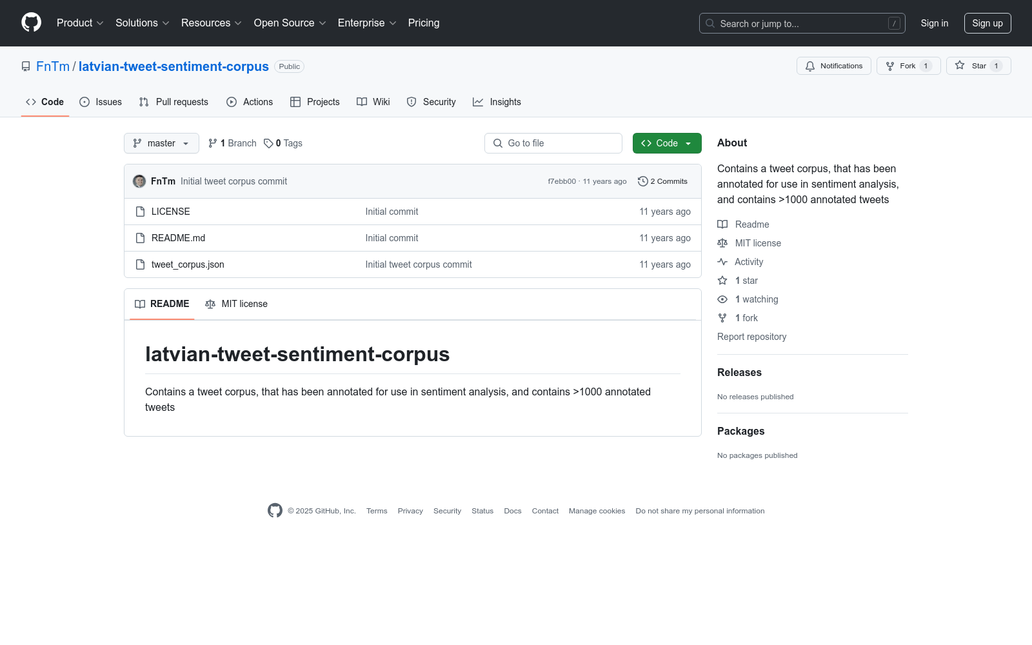This screenshot has width=1032, height=645.
Task: Open the Privacy footer link
Action: (410, 511)
